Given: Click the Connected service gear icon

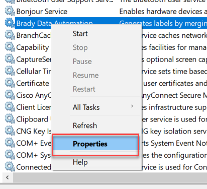Looking at the screenshot, I should click(10, 167).
